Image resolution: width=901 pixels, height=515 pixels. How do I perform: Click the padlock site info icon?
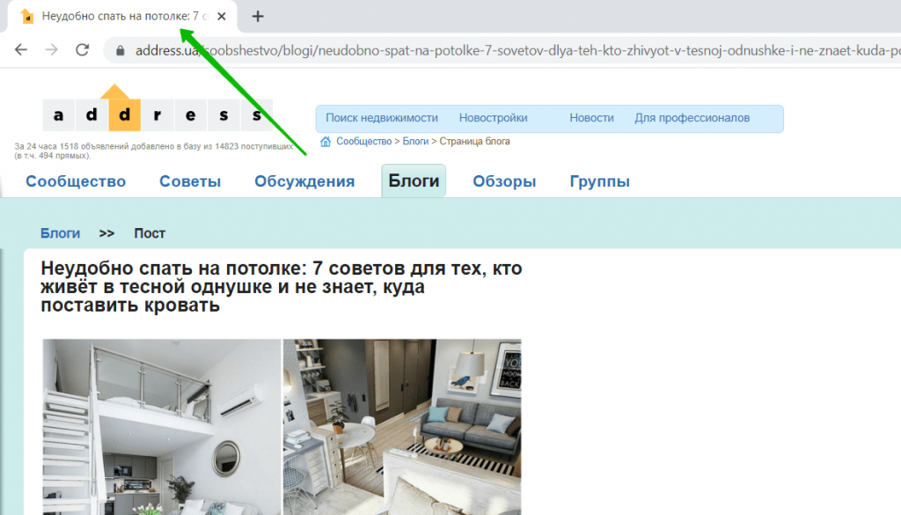120,50
